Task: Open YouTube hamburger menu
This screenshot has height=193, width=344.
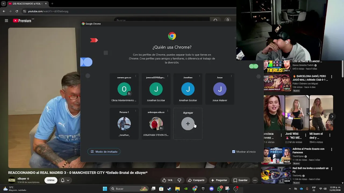Action: [6, 21]
